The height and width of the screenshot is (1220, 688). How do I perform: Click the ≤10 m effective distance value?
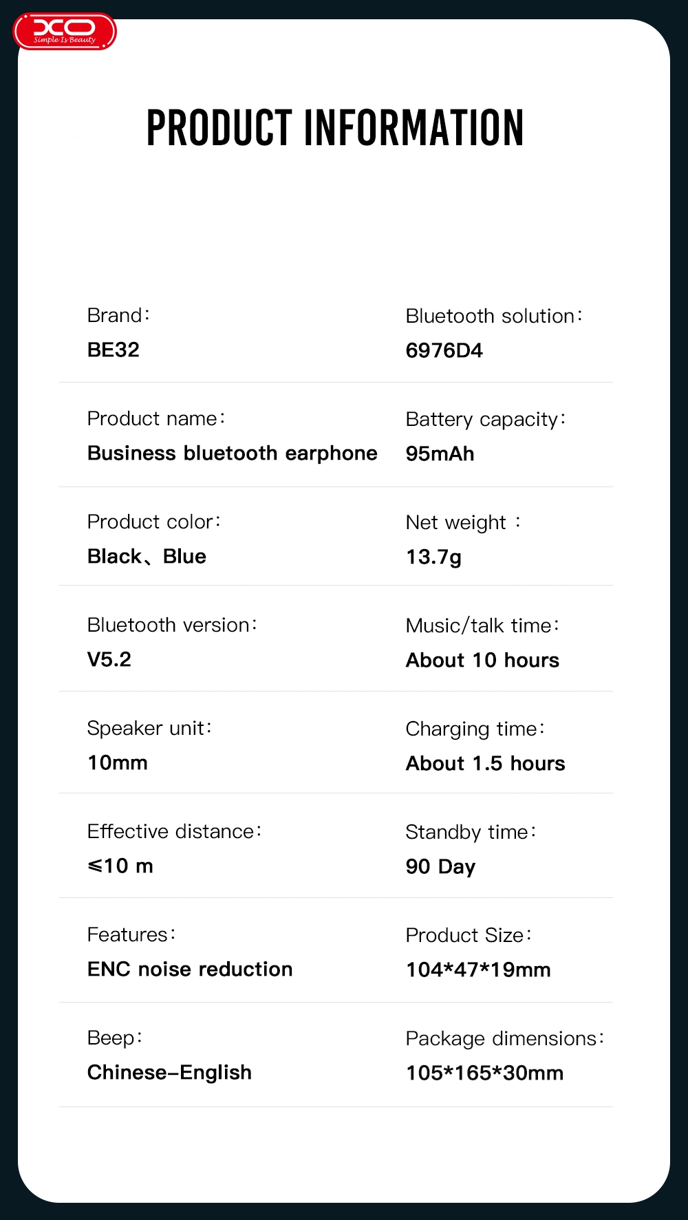(120, 866)
